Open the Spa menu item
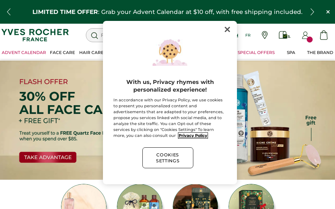The image size is (335, 209). (291, 53)
